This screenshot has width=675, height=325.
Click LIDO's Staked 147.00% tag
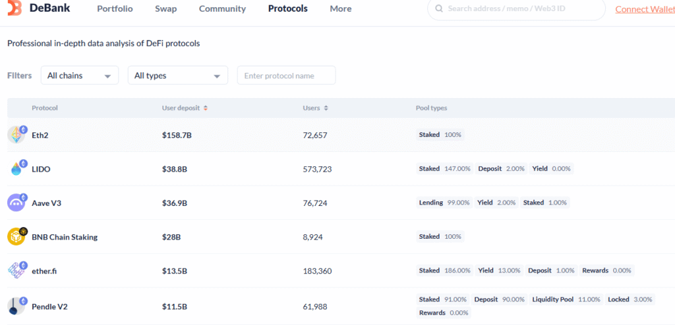(x=445, y=168)
